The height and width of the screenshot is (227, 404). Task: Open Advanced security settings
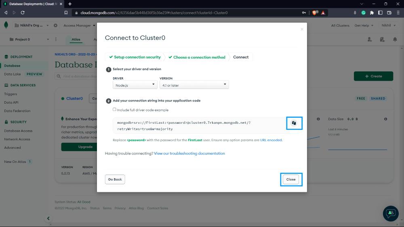(x=13, y=148)
